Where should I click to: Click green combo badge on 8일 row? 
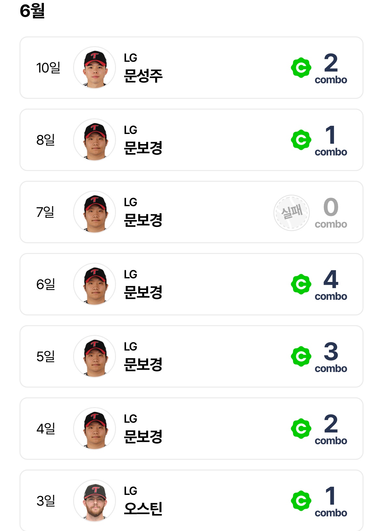pyautogui.click(x=301, y=140)
